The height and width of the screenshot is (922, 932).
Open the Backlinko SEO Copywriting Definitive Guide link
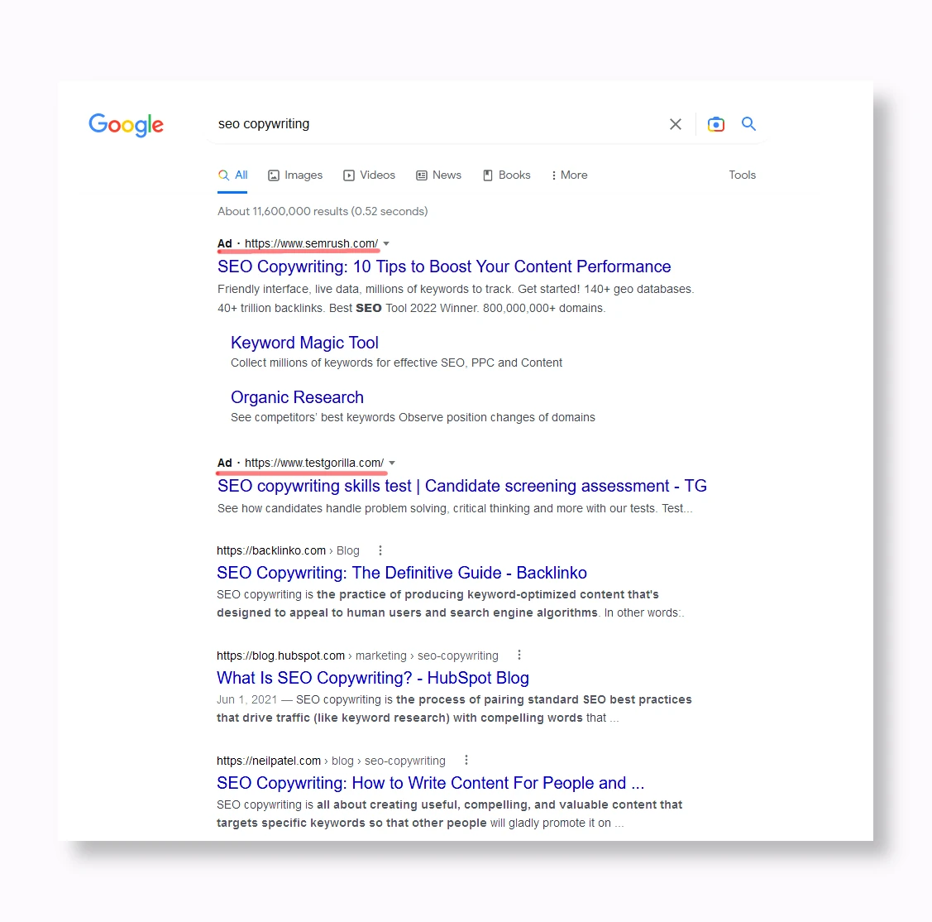pos(401,572)
